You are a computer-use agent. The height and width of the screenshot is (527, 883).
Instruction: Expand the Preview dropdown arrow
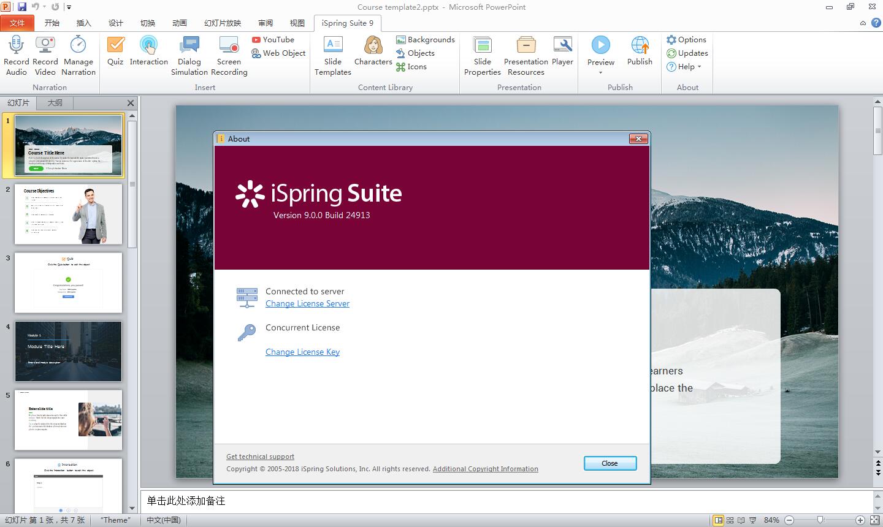tap(600, 73)
